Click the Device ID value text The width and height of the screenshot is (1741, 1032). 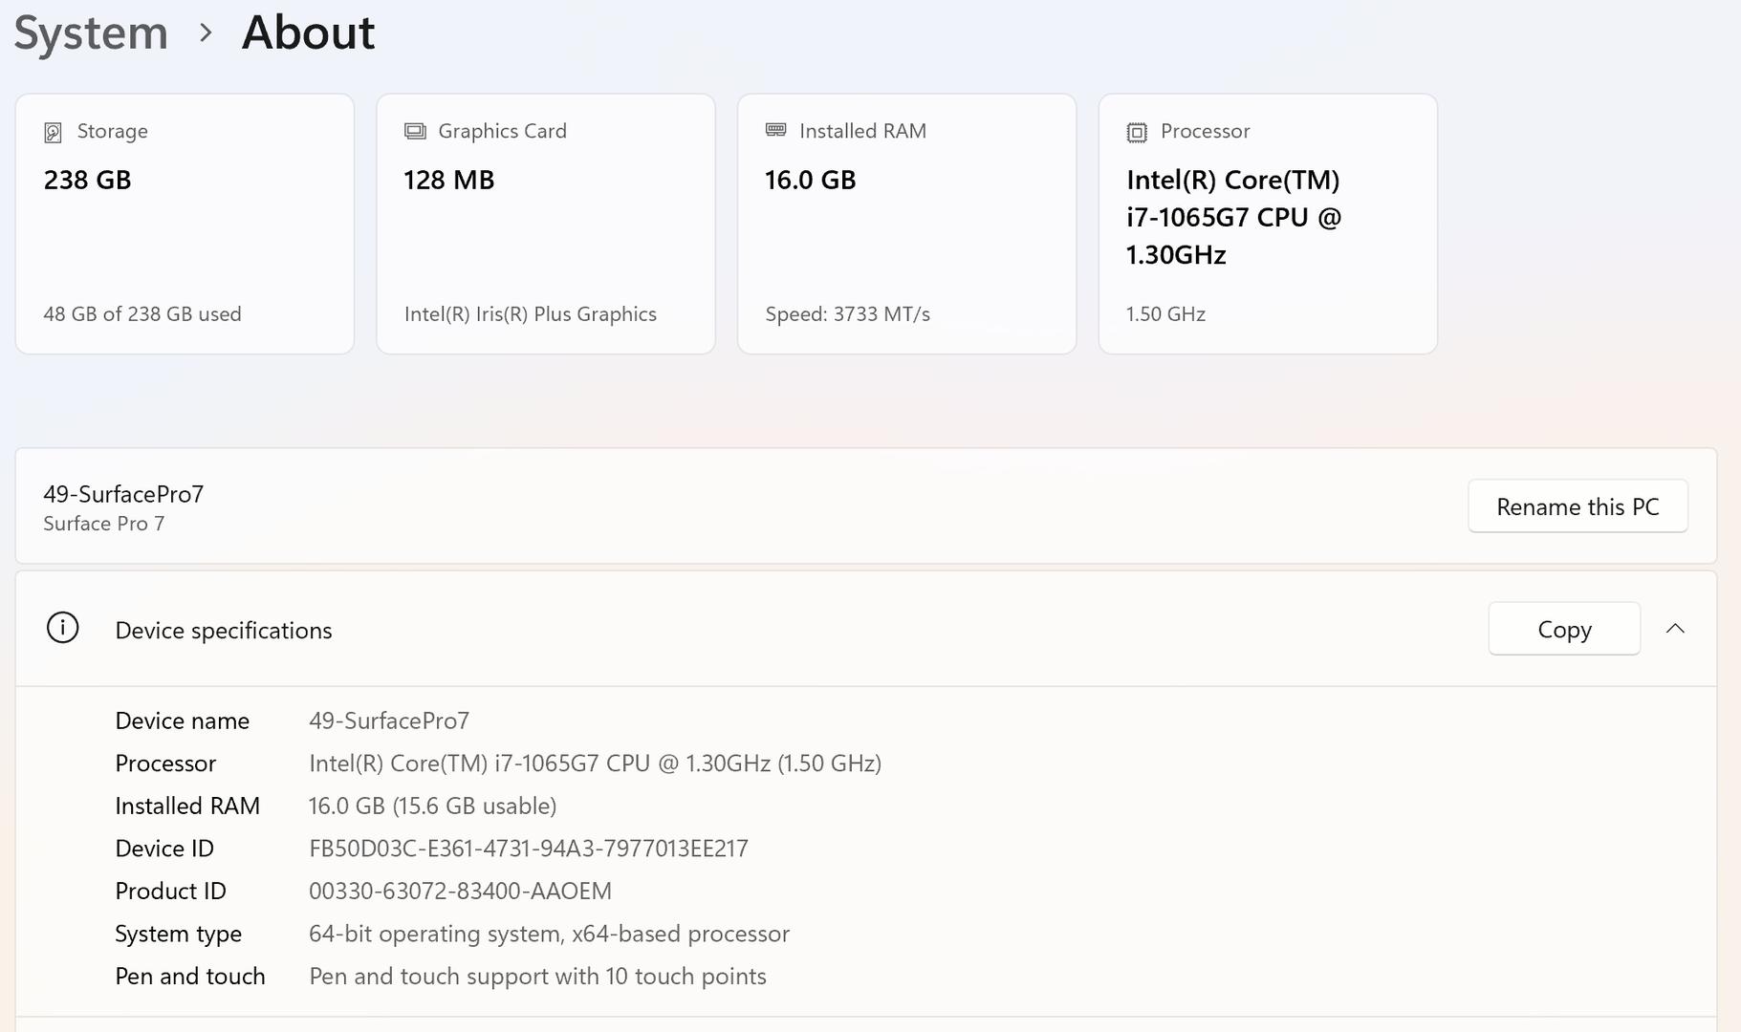[528, 849]
